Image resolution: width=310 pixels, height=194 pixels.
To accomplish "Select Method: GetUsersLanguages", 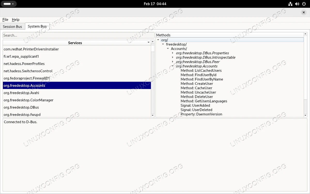I will (204, 101).
